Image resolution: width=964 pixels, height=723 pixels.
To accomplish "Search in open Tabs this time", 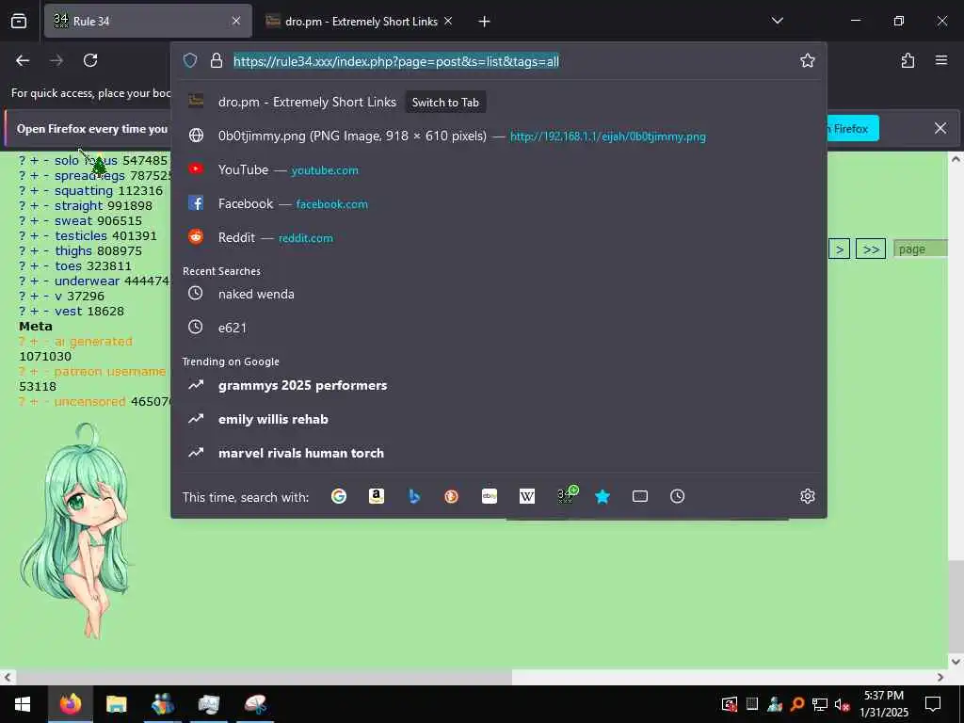I will click(x=640, y=496).
